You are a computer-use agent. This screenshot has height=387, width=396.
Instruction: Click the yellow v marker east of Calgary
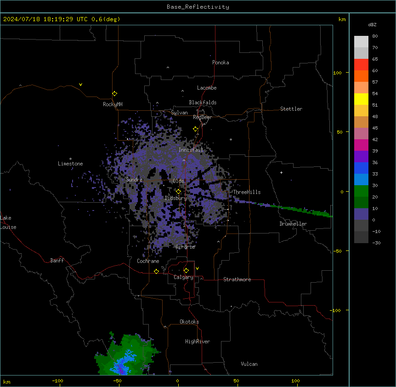pos(197,268)
